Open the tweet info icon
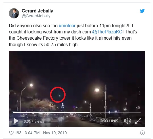Viewport: 153px width, 139px height. [142, 133]
